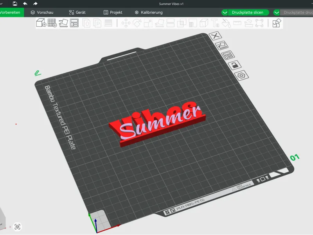313x235 pixels.
Task: Select the Seam painting cube tool
Action: tap(204, 23)
